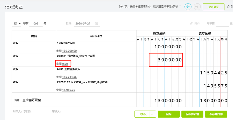Edit the voucher number field 002
233x120 pixels.
click(36, 23)
